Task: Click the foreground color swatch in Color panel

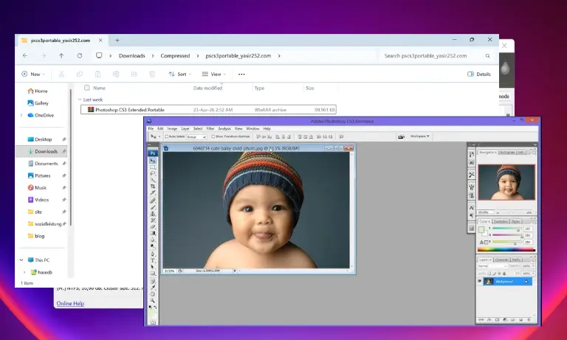Action: click(x=481, y=229)
